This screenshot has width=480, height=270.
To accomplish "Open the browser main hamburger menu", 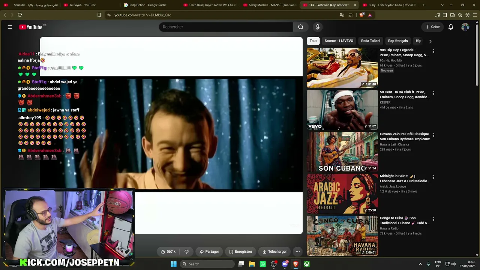I will coord(475,15).
